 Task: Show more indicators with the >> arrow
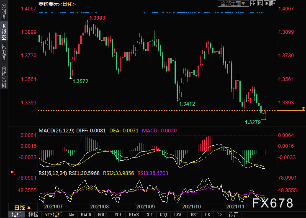tap(219, 215)
